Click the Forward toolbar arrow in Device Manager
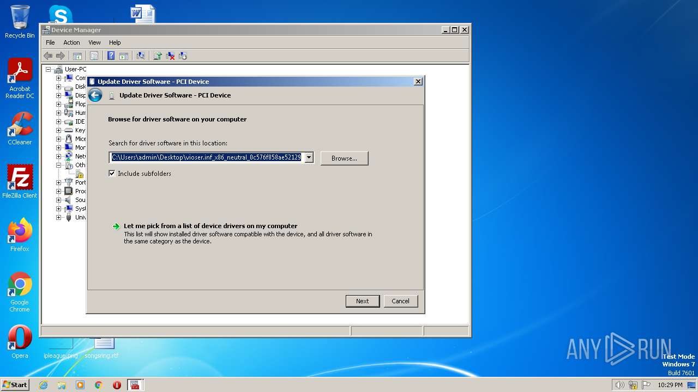This screenshot has height=392, width=698. tap(61, 56)
